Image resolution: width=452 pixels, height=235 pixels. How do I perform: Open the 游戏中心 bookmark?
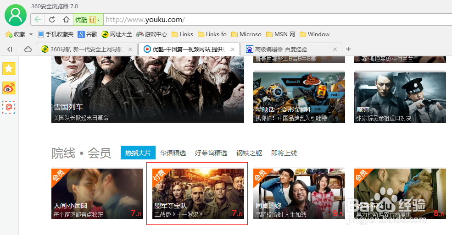[151, 34]
